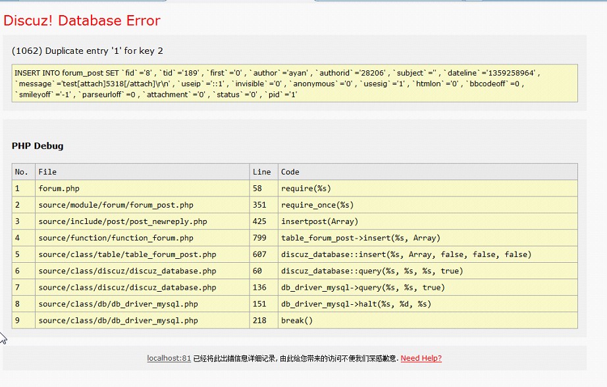This screenshot has height=387, width=607.
Task: Select the discuz_database::insert code cell
Action: (x=428, y=254)
